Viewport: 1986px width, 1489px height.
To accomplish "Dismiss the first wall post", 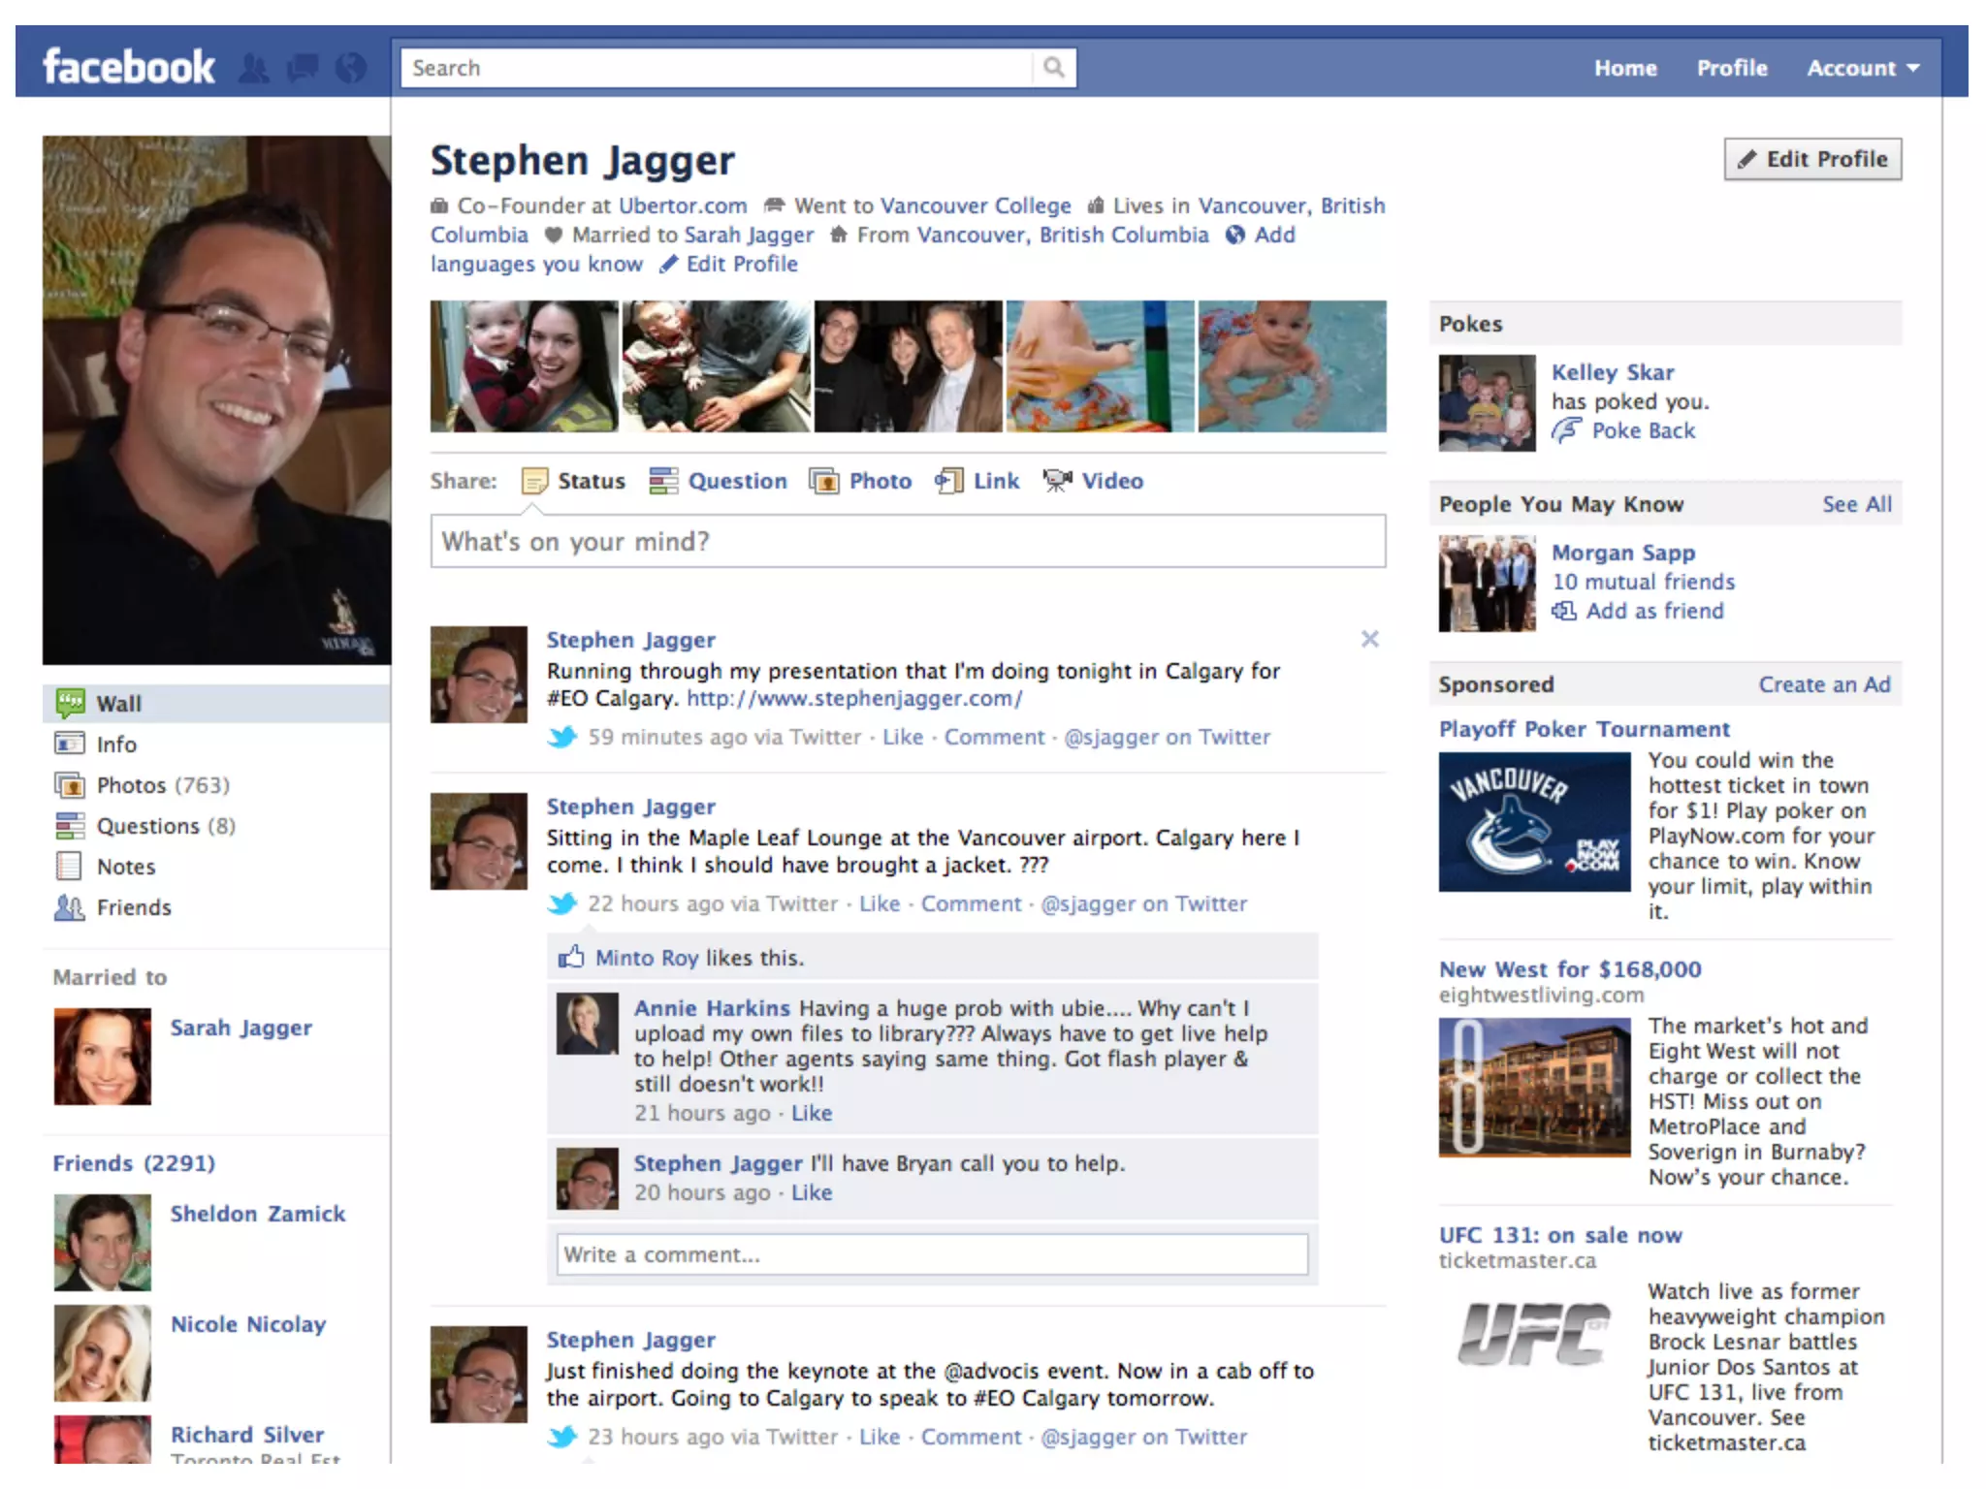I will (1369, 639).
